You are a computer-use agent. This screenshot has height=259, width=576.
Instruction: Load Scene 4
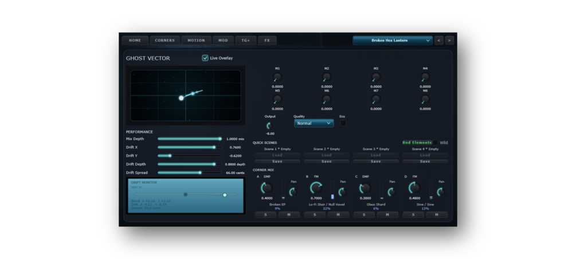click(425, 155)
